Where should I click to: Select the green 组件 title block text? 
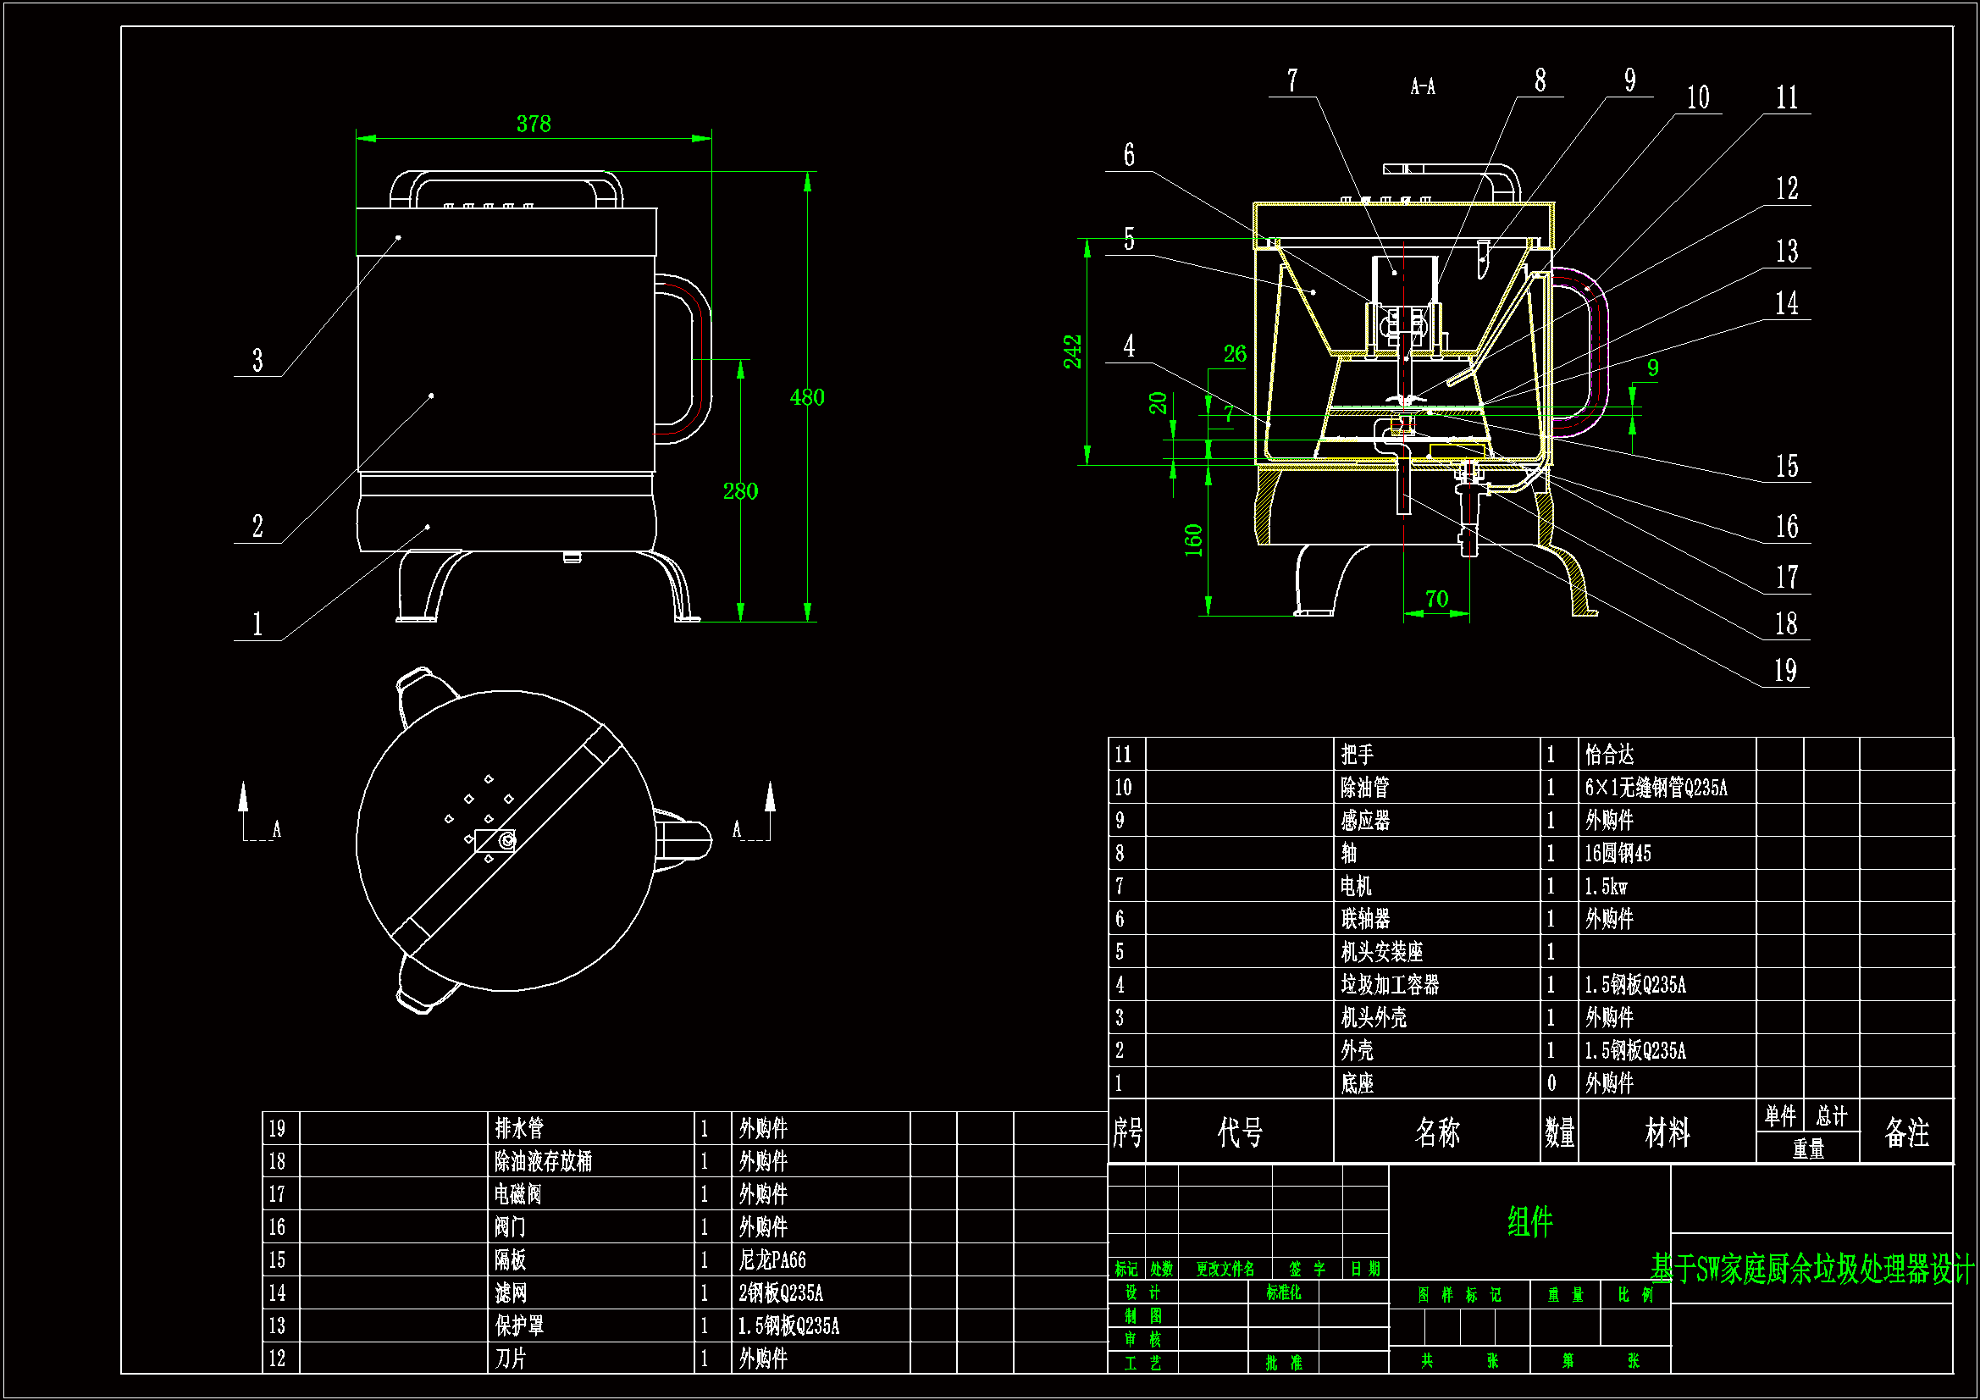(1529, 1222)
